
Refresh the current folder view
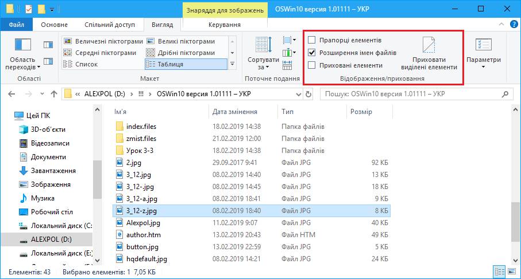point(308,94)
